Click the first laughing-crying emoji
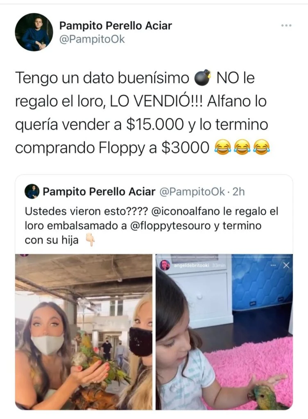The height and width of the screenshot is (419, 308). tap(223, 147)
